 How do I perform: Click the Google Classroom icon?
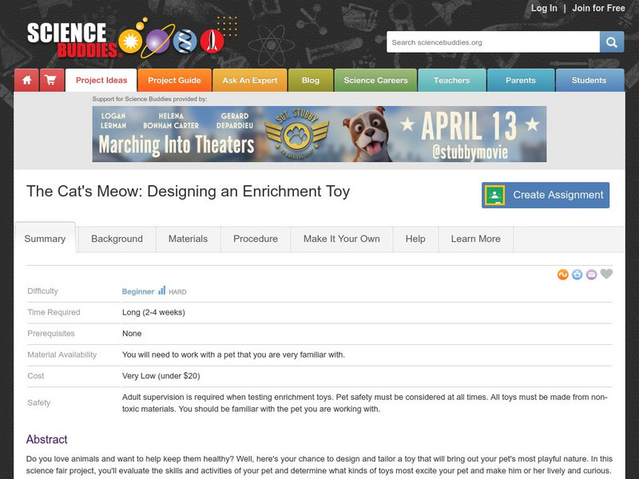click(494, 195)
